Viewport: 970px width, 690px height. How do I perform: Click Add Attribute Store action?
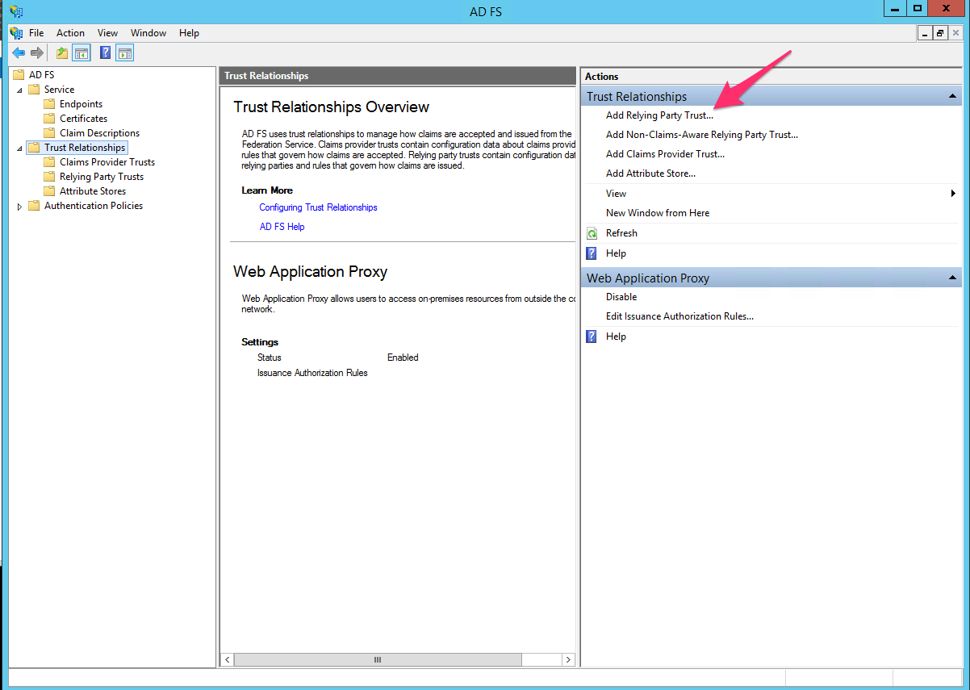pos(650,174)
